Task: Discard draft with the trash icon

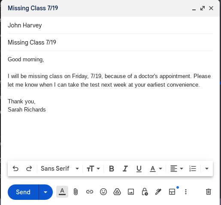Action: click(x=209, y=192)
